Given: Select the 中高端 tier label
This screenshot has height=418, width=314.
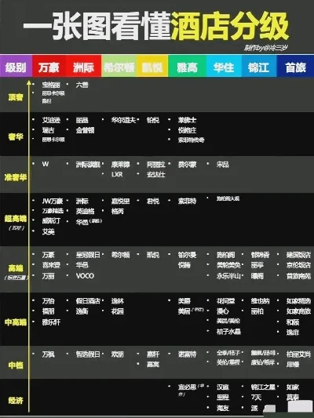Looking at the screenshot, I should (16, 322).
